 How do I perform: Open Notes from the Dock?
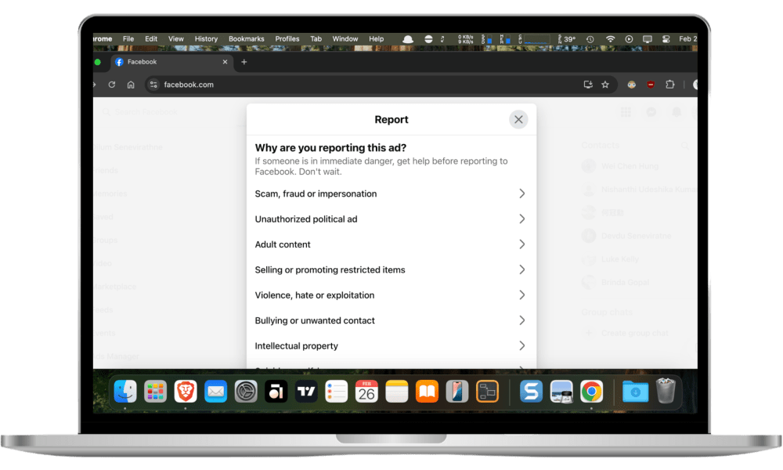[x=396, y=392]
